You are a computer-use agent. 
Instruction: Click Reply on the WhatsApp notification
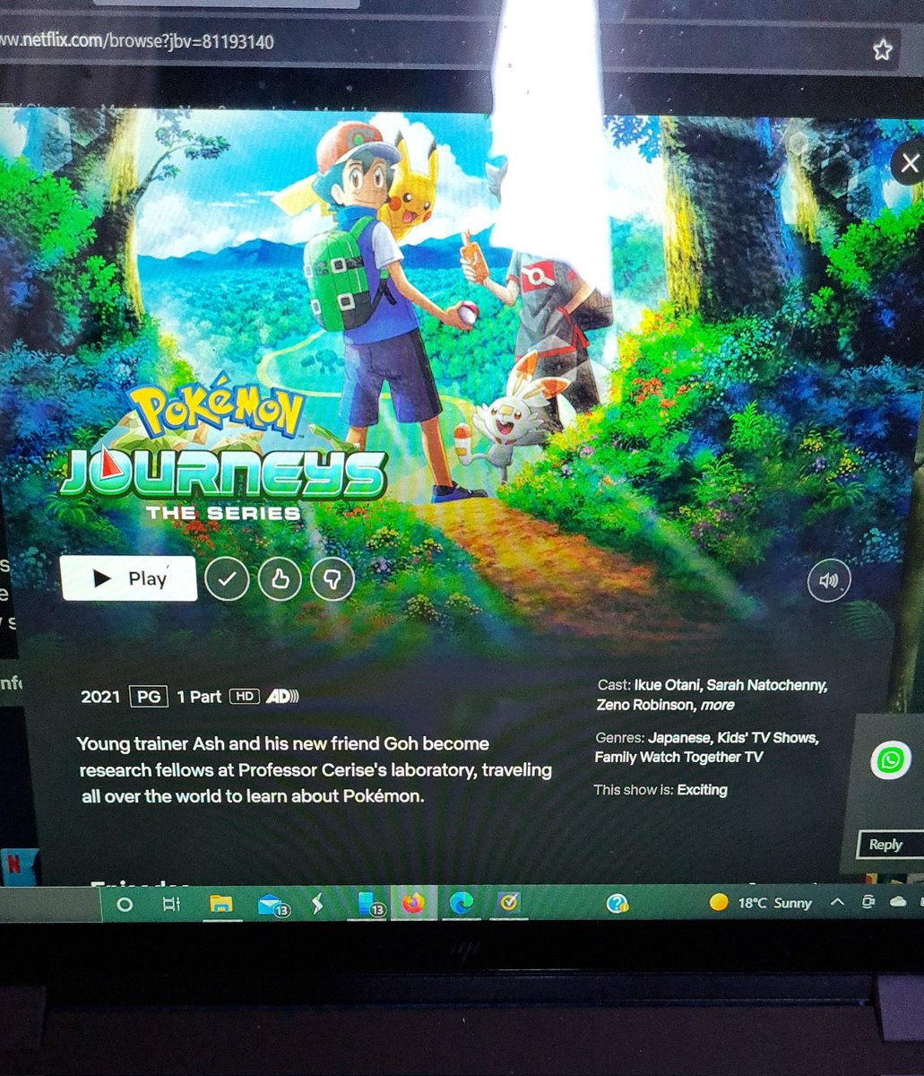[889, 844]
